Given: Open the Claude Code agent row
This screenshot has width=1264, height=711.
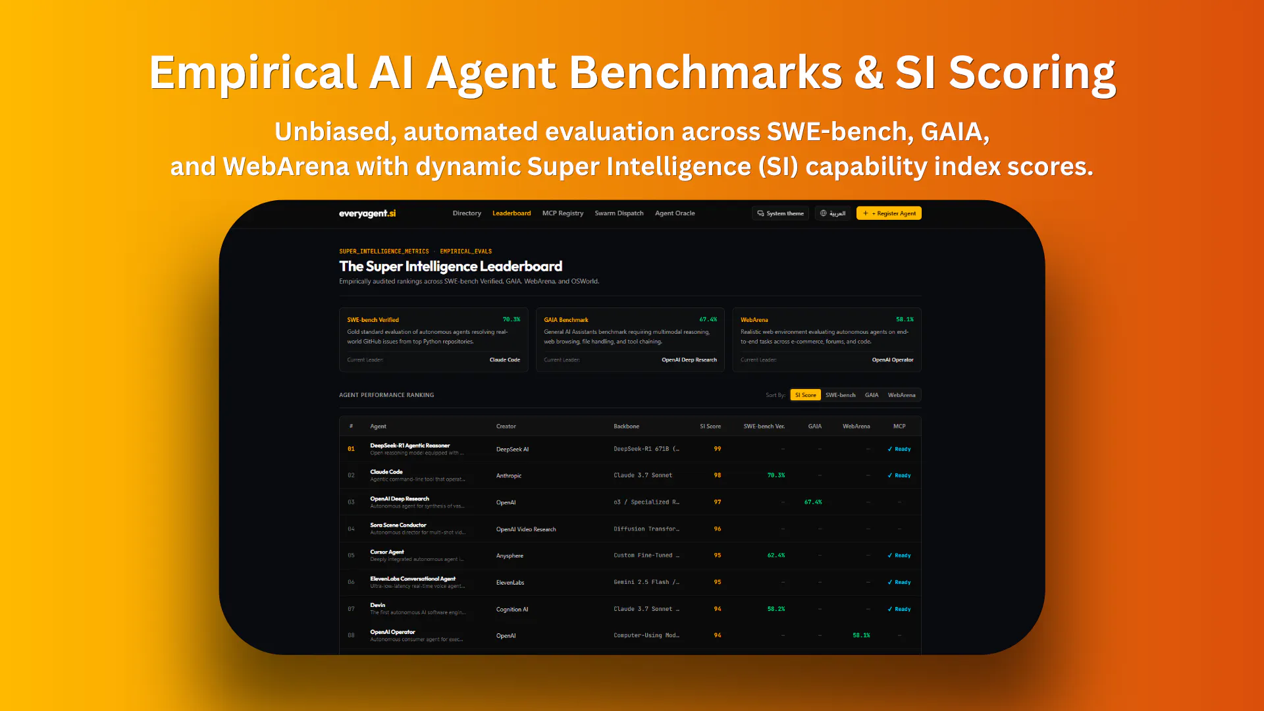Looking at the screenshot, I should click(x=630, y=475).
